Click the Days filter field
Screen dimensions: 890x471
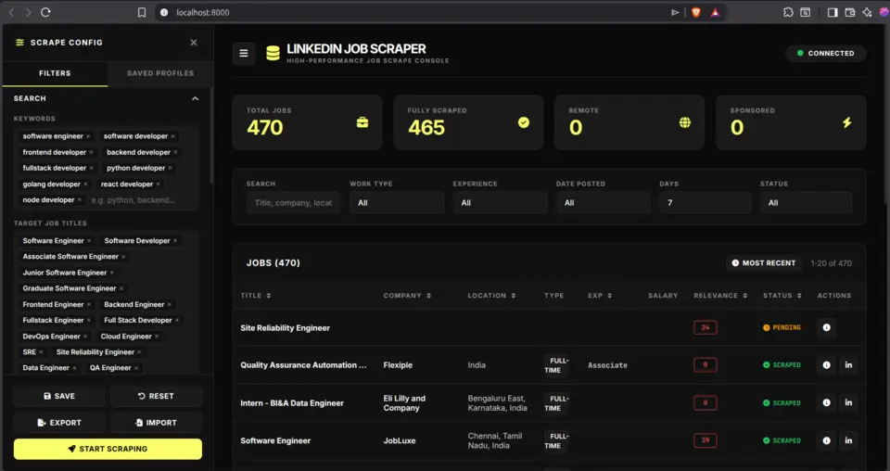[706, 203]
